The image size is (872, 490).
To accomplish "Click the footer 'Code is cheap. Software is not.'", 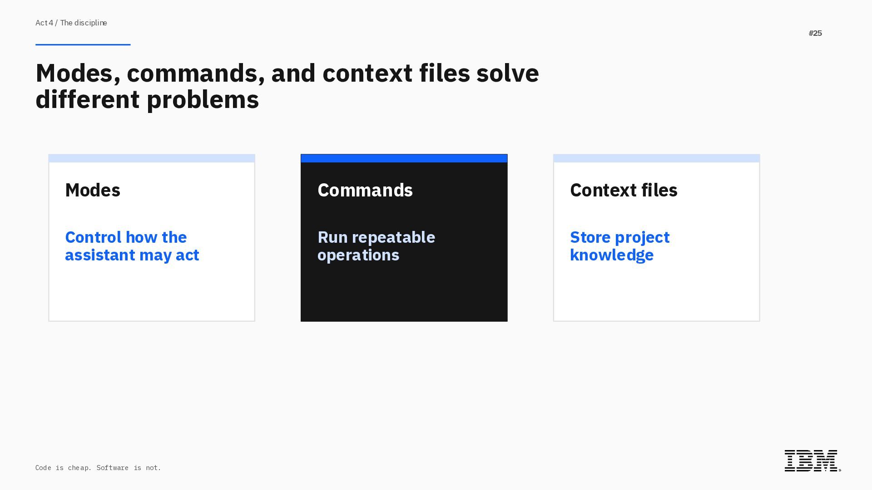I will click(x=98, y=468).
